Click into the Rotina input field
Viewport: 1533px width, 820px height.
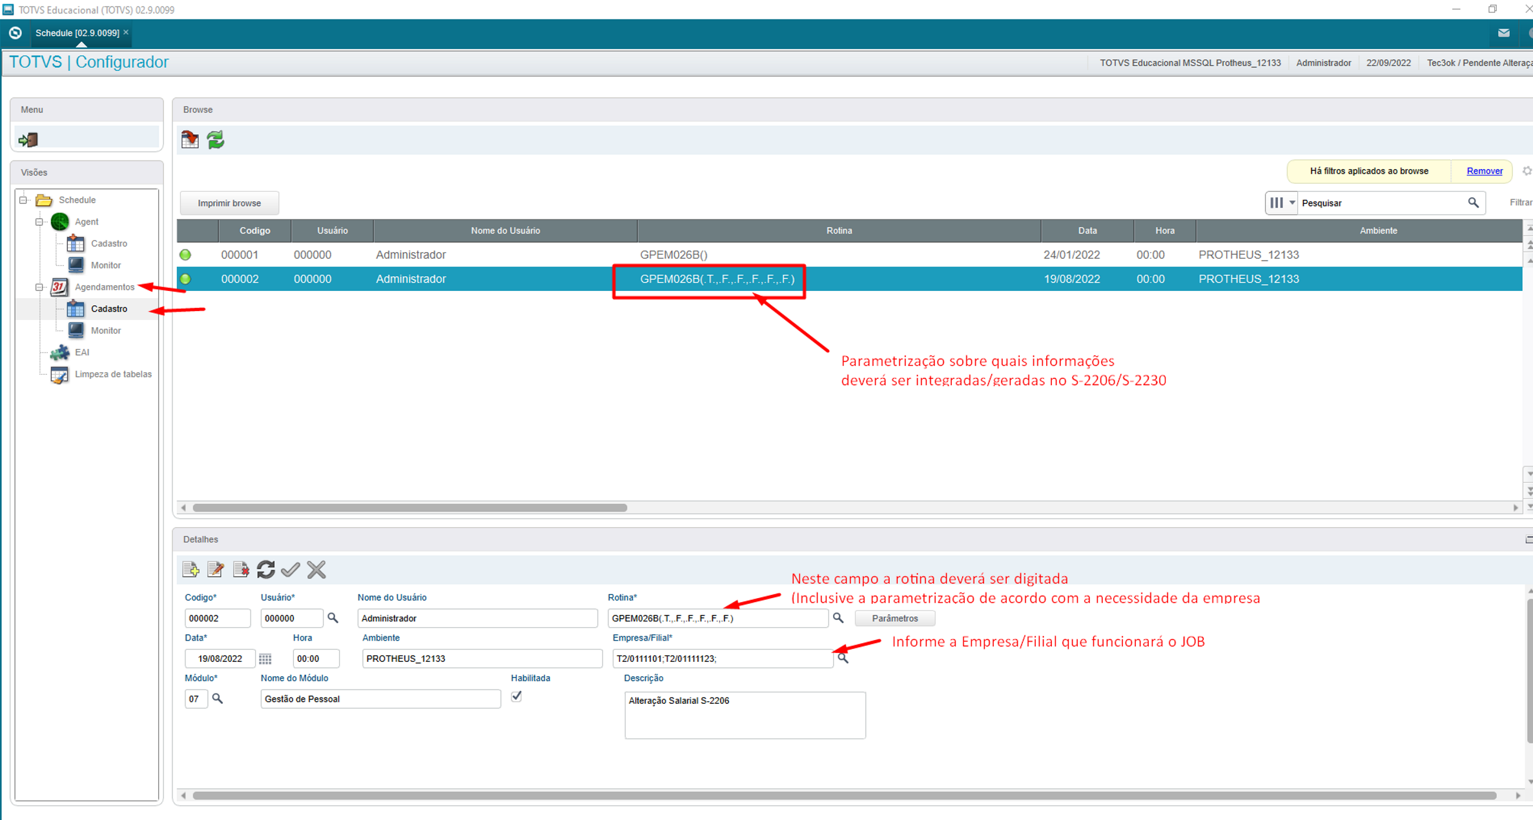pyautogui.click(x=717, y=618)
